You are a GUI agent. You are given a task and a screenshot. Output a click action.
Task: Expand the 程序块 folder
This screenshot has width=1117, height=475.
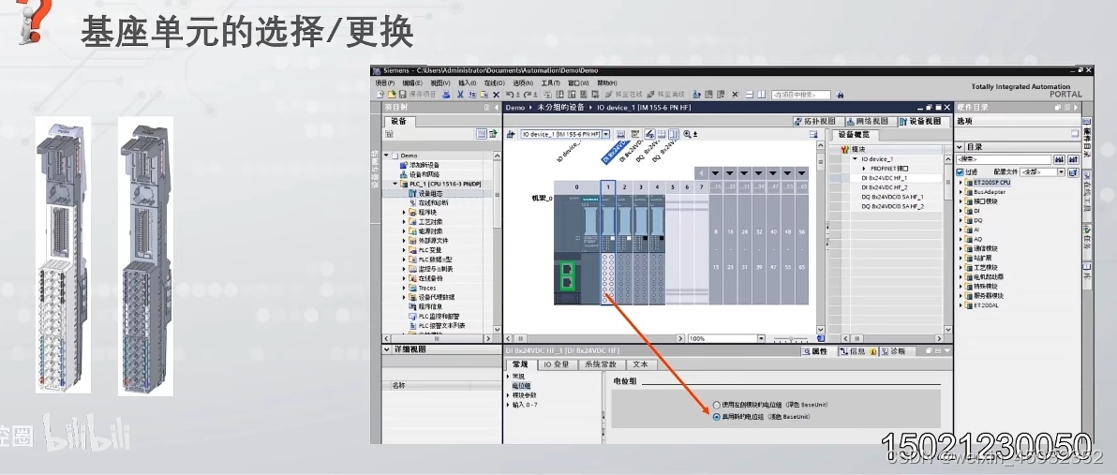[405, 212]
